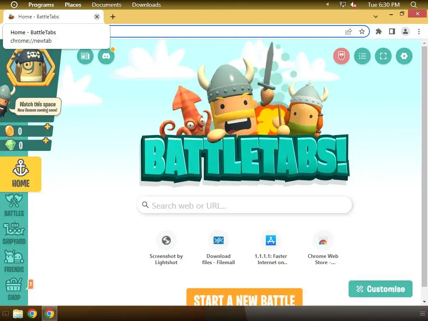Open the Discord community button
This screenshot has height=321, width=428.
(x=106, y=56)
